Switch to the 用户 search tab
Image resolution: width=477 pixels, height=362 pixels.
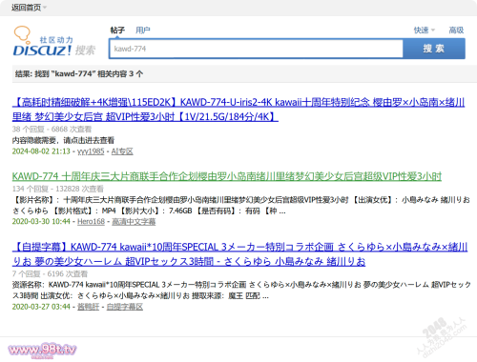pyautogui.click(x=143, y=30)
